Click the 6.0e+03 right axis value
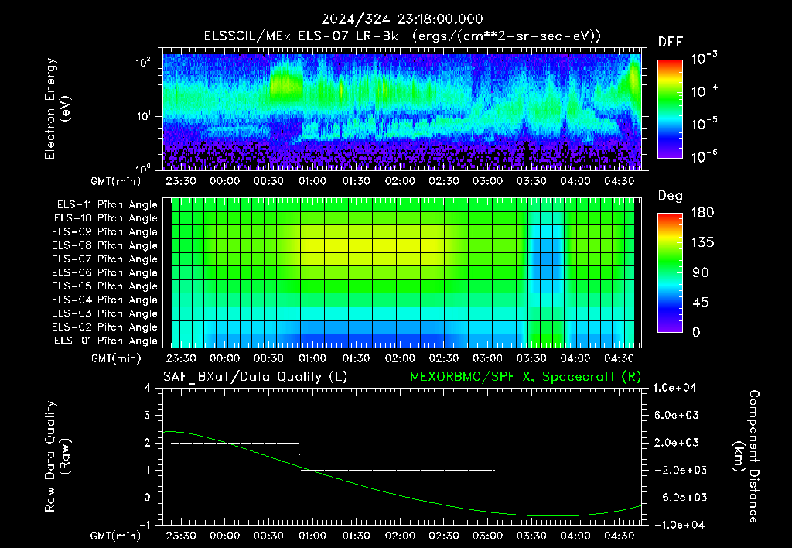 pyautogui.click(x=676, y=415)
